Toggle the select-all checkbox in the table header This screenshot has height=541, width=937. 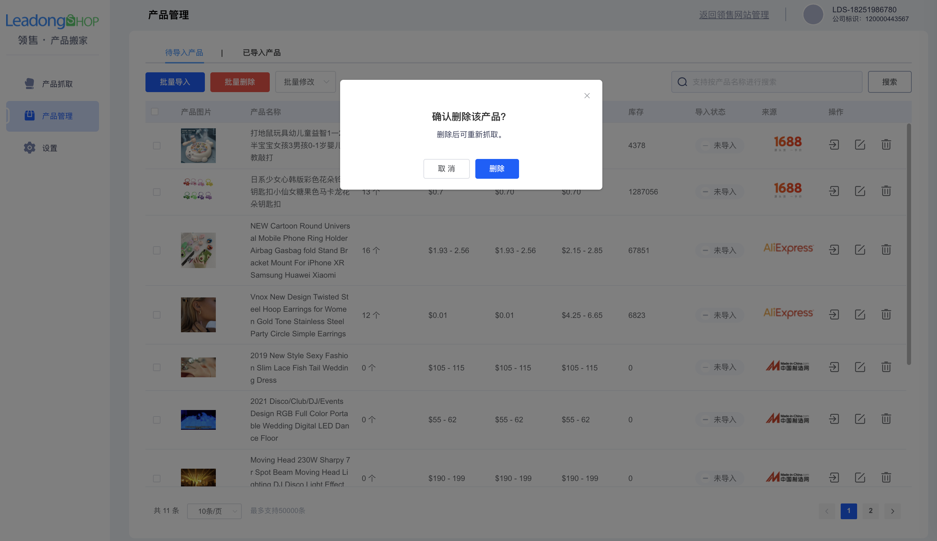155,111
